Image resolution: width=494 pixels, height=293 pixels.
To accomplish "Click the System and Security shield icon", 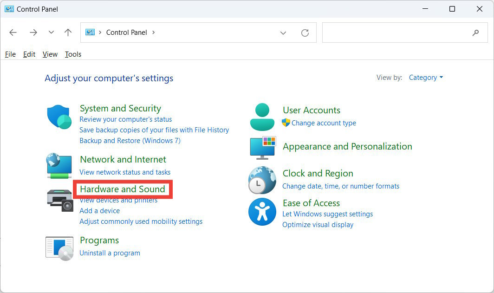I will pos(59,117).
